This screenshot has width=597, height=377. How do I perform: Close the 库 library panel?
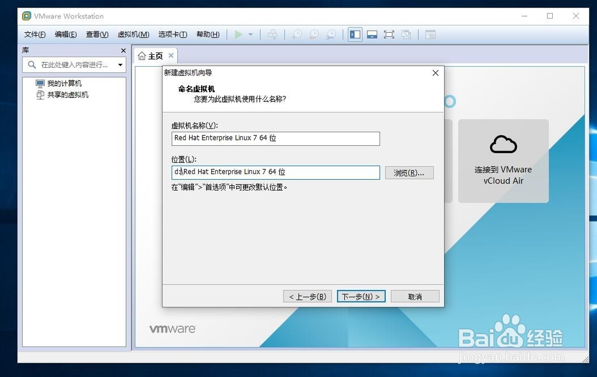tap(123, 51)
